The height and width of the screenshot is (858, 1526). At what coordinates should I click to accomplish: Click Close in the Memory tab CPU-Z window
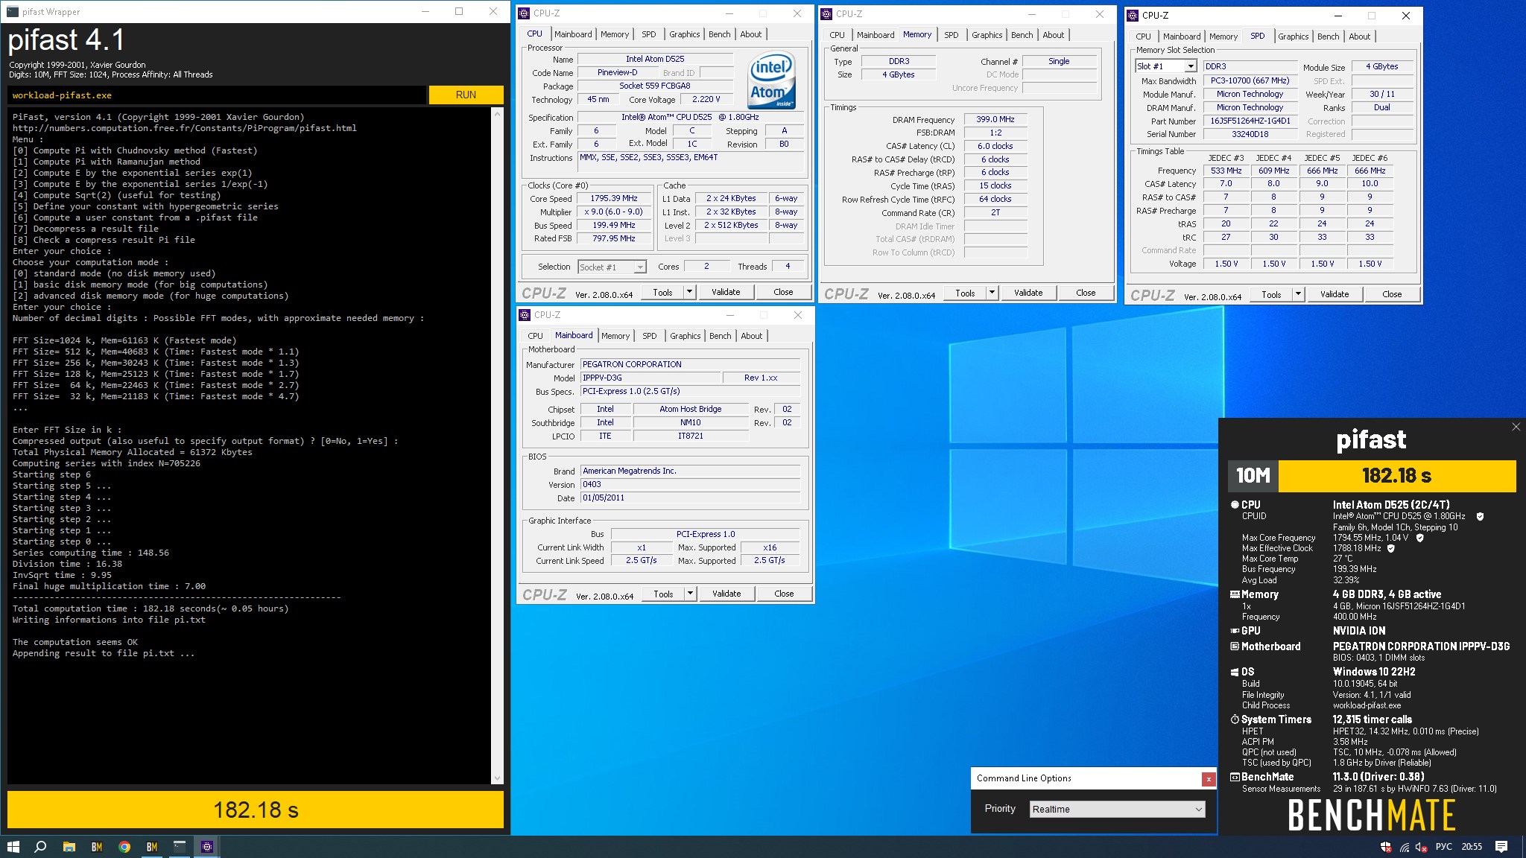tap(1086, 293)
